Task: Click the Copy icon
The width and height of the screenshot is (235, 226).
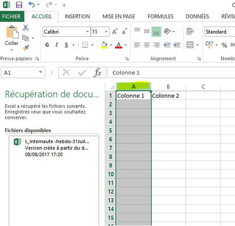Action: pyautogui.click(x=25, y=38)
